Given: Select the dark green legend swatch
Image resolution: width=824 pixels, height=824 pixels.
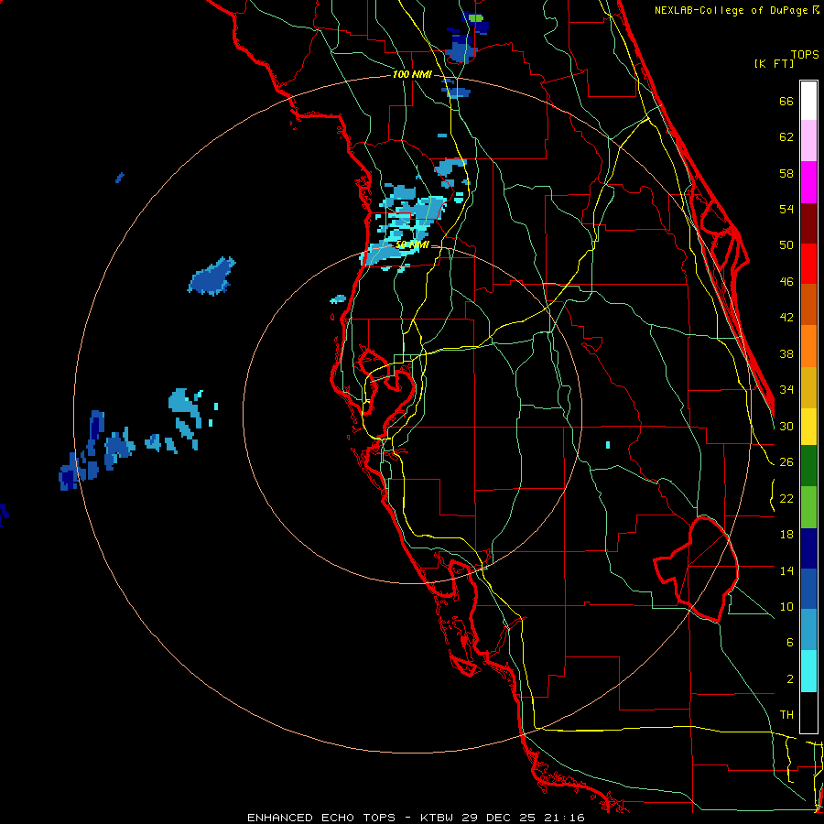Looking at the screenshot, I should pos(808,466).
